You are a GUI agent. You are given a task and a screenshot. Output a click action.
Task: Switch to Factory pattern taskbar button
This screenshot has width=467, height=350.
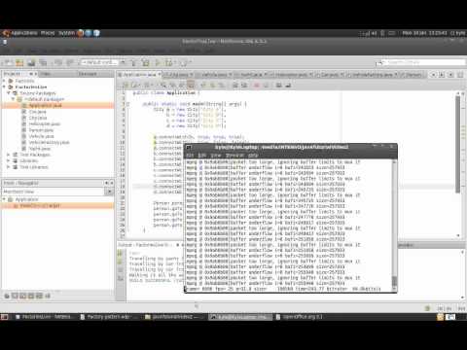(108, 317)
